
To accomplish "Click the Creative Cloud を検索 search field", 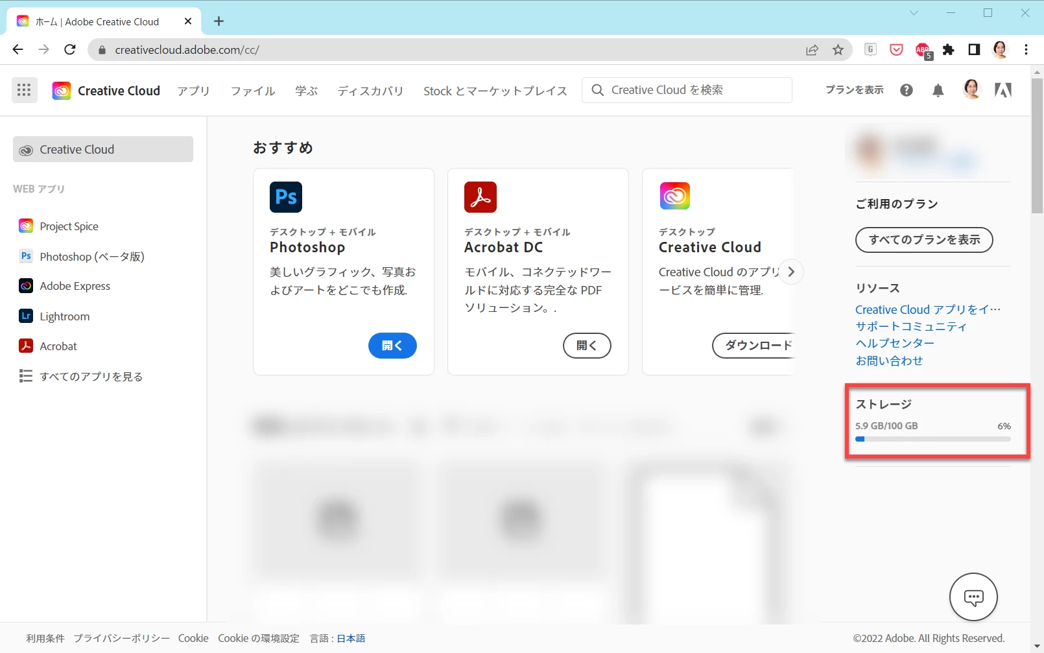I will click(x=687, y=90).
